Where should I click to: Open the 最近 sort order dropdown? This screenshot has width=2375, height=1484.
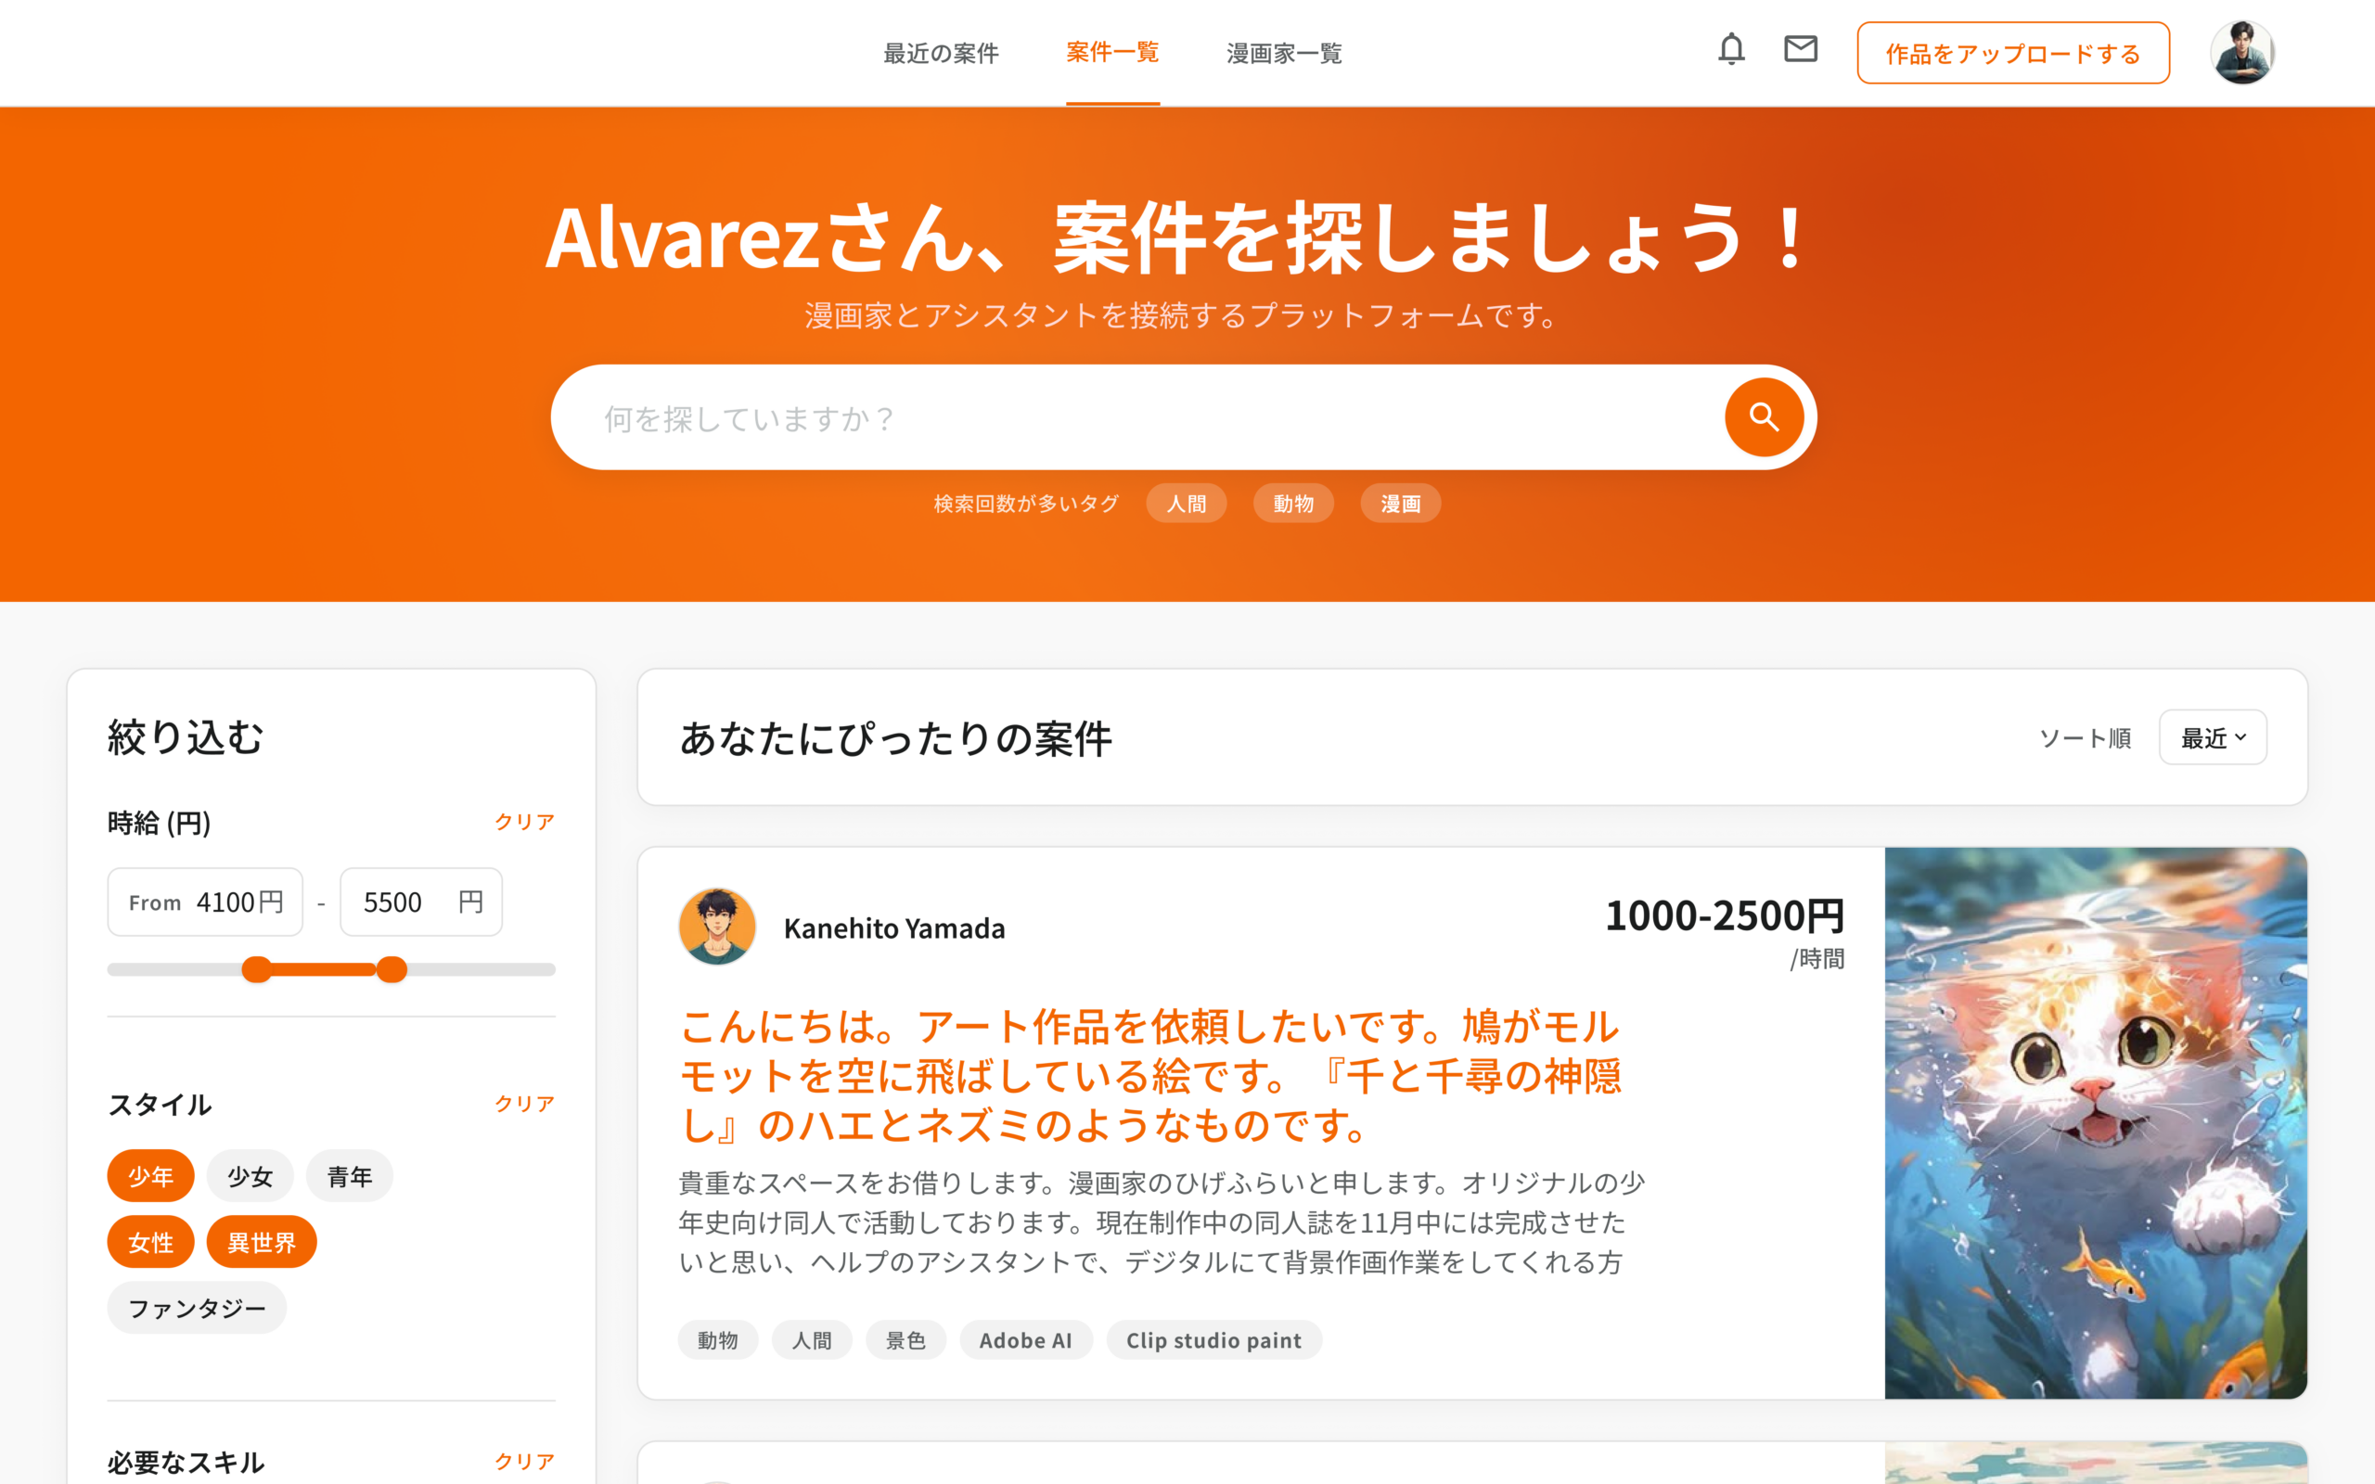pos(2212,738)
